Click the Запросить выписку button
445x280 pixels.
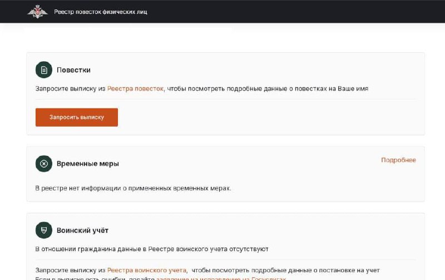pyautogui.click(x=77, y=117)
